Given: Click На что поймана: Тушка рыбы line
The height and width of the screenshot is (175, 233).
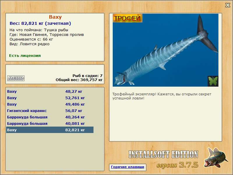Looking at the screenshot, I should 39,30.
